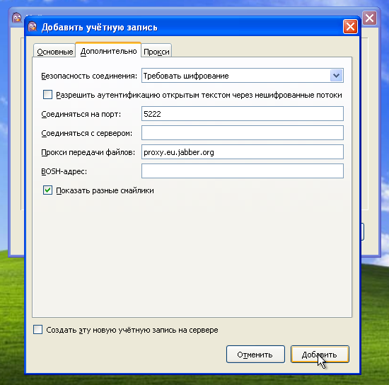Screen dimensions: 389x385
Task: Close the Add Account dialog
Action: point(350,26)
